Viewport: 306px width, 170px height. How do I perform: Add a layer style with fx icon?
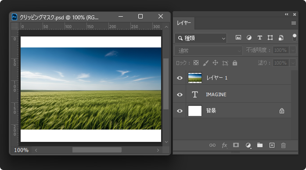pyautogui.click(x=224, y=145)
